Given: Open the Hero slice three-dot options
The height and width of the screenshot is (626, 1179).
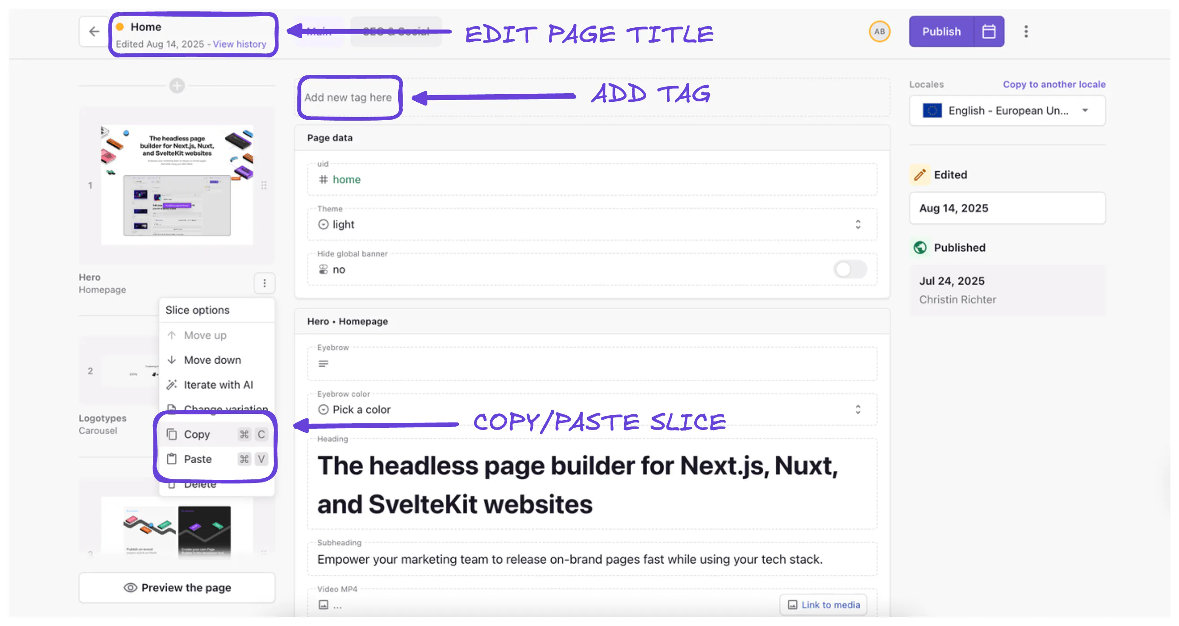Looking at the screenshot, I should tap(265, 283).
